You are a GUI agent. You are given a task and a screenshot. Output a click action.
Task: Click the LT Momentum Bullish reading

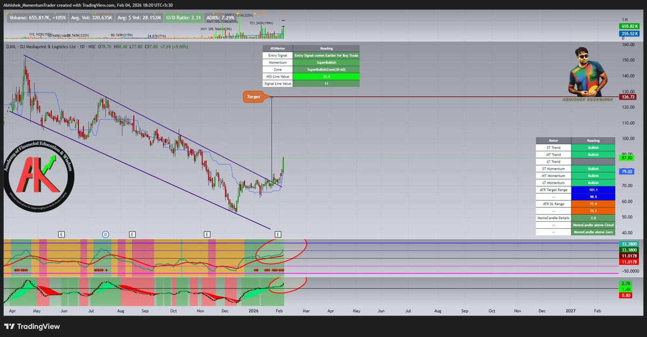click(x=593, y=183)
